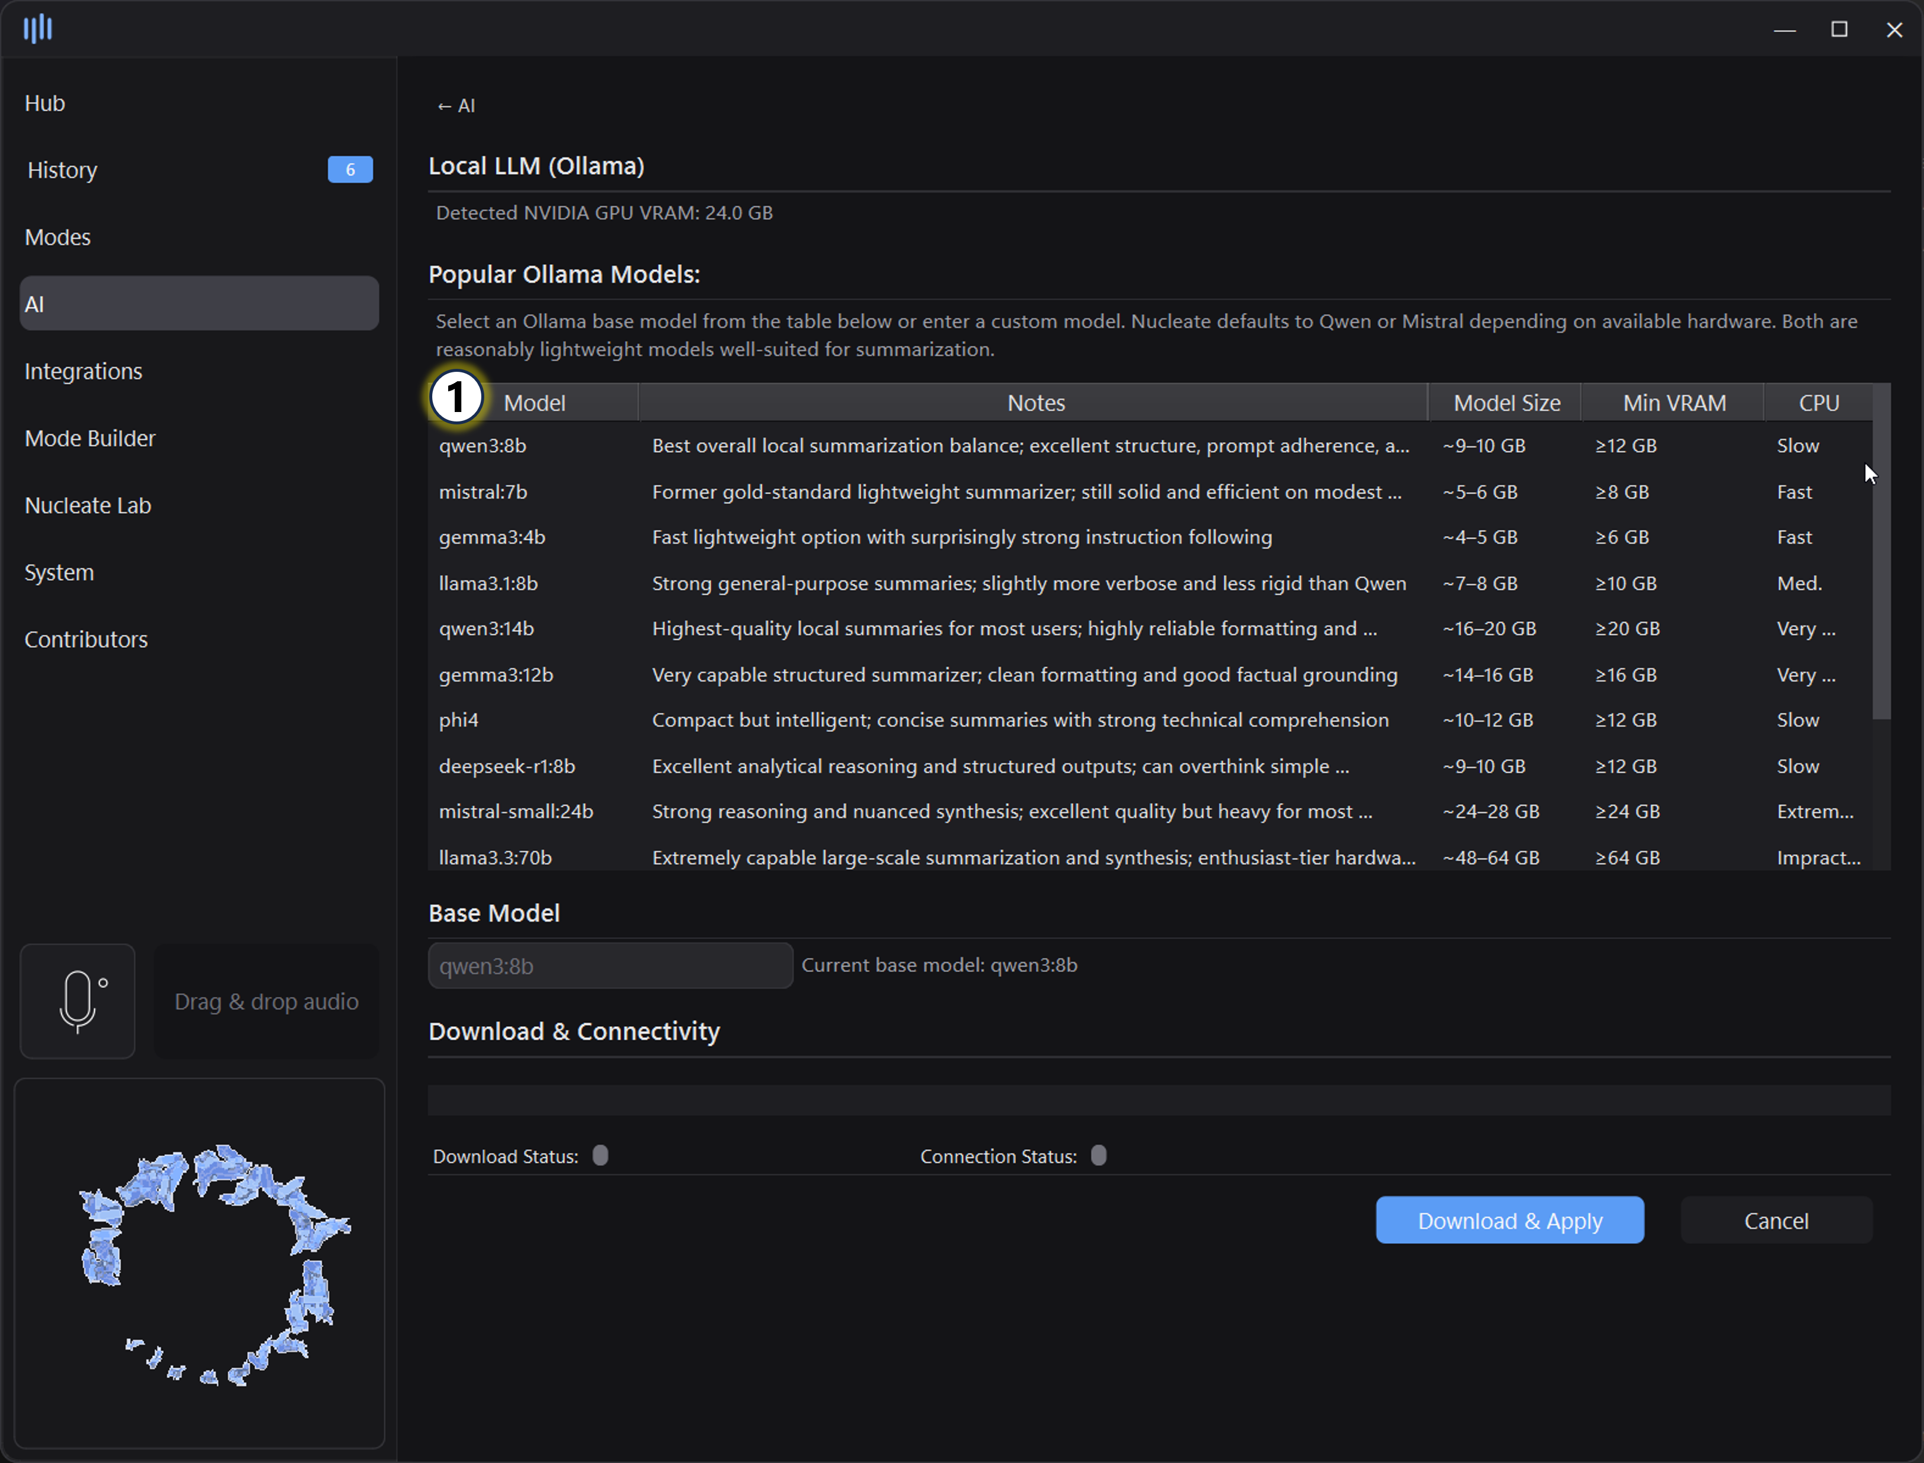Click the Detected NVIDIA GPU VRAM text

click(x=604, y=212)
